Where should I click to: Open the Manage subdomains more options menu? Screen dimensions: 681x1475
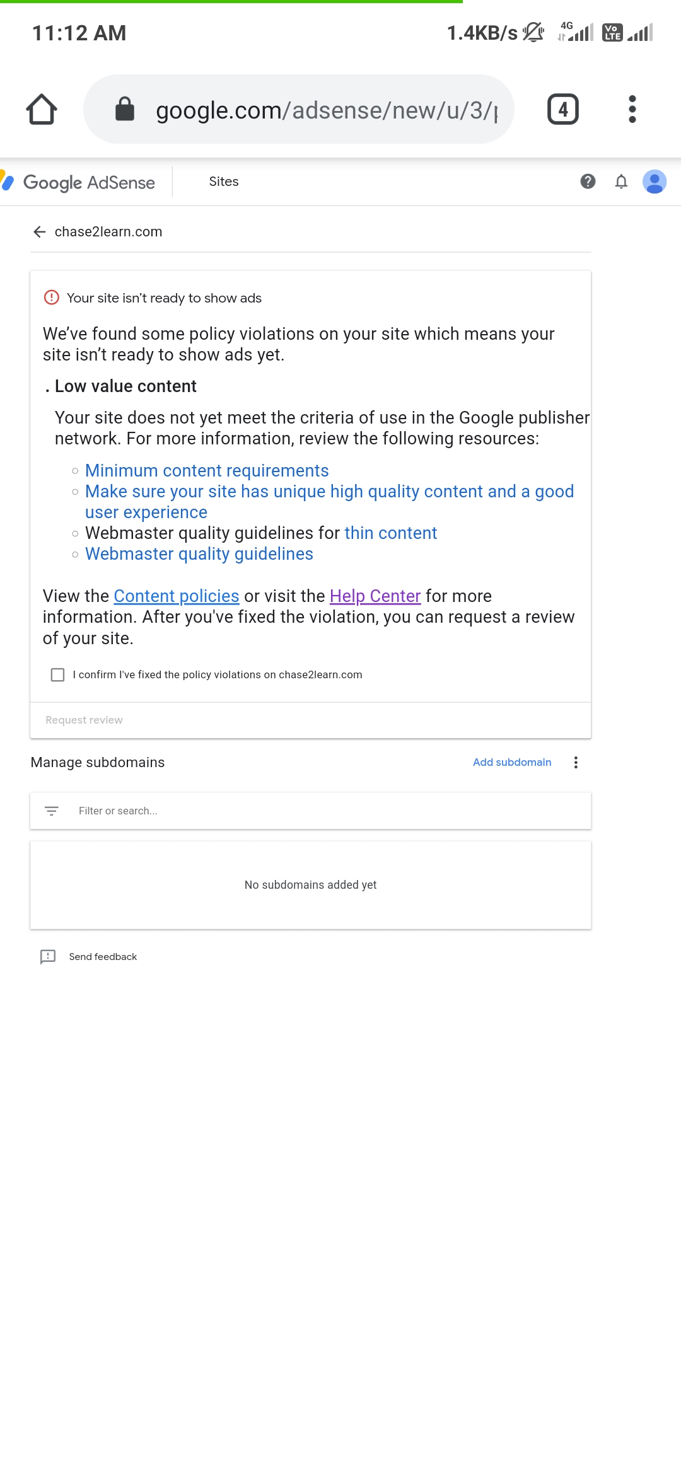pos(576,763)
